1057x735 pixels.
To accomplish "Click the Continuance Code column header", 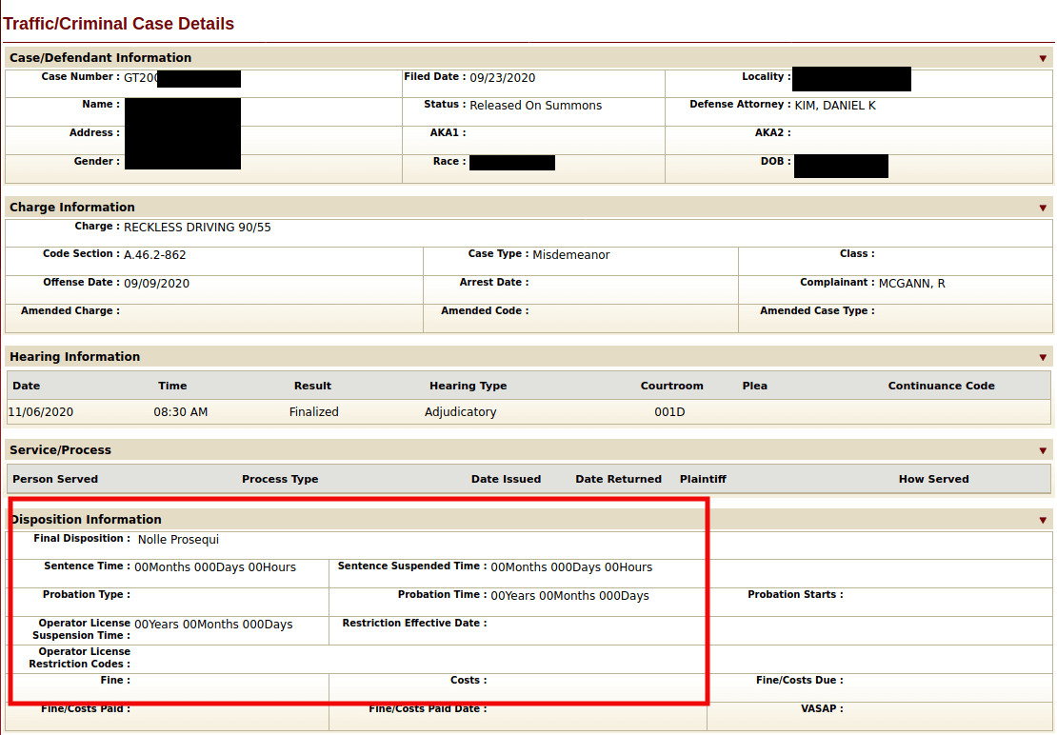I will [941, 386].
